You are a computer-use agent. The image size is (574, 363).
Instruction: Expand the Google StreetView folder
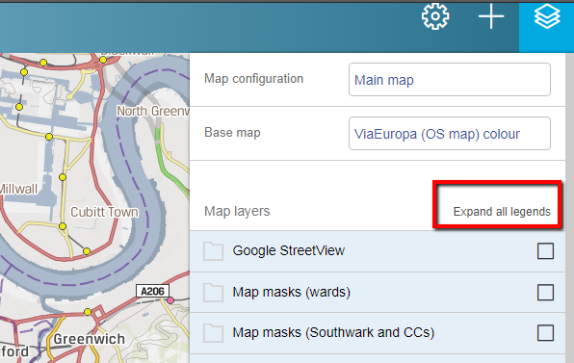pos(214,251)
